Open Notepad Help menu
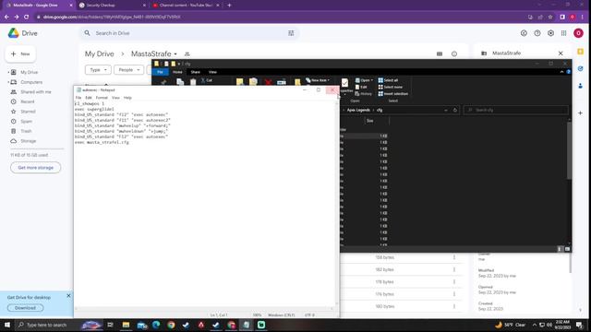591x332 pixels. 127,98
